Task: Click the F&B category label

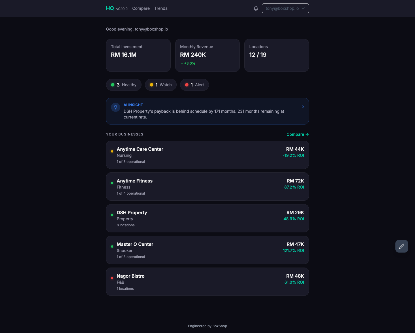Action: pos(120,282)
